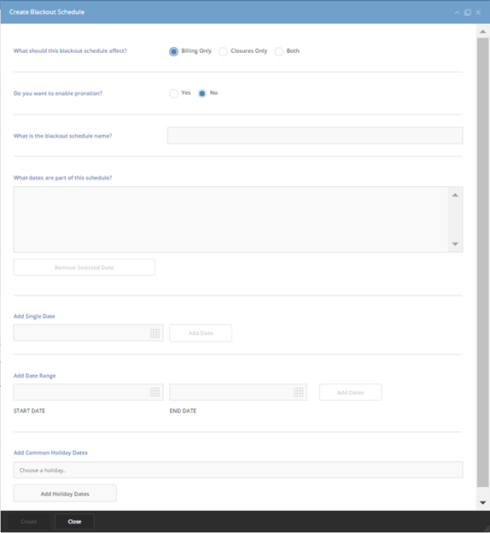Enable proration by choosing Yes
490x533 pixels.
pyautogui.click(x=173, y=93)
